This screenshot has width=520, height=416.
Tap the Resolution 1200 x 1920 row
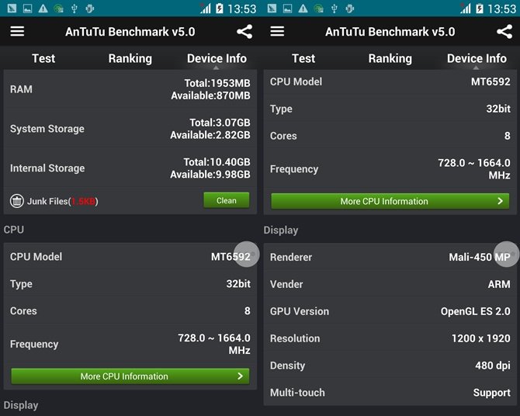[390, 338]
